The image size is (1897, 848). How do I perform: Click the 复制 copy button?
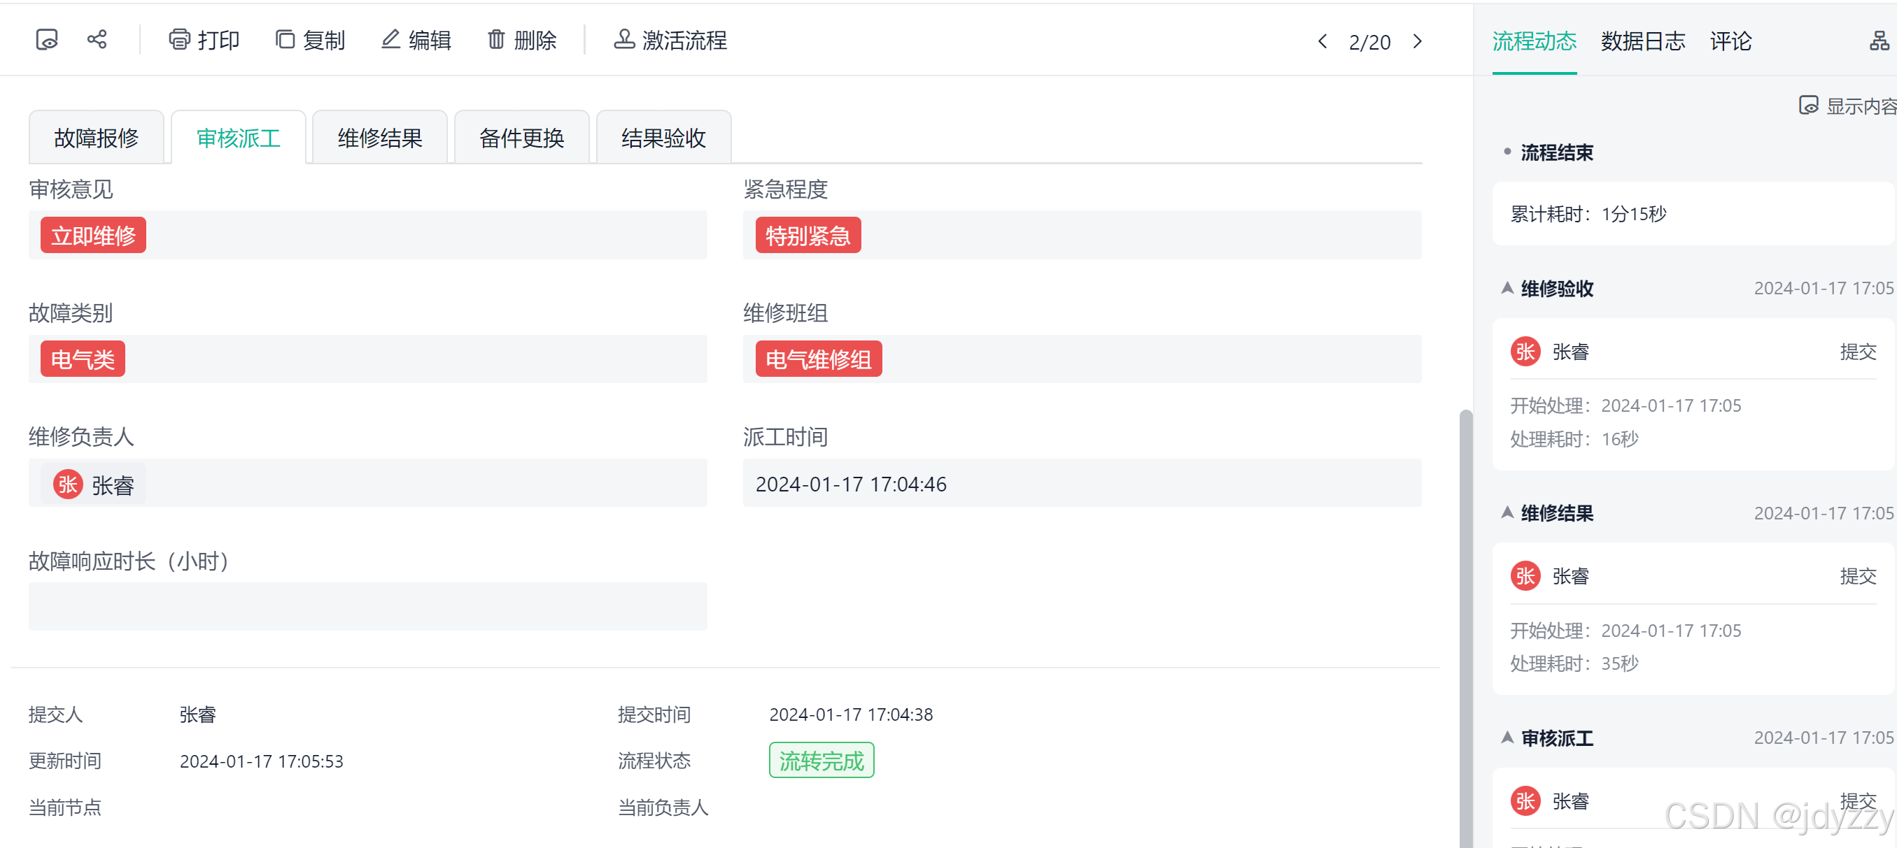click(x=310, y=40)
